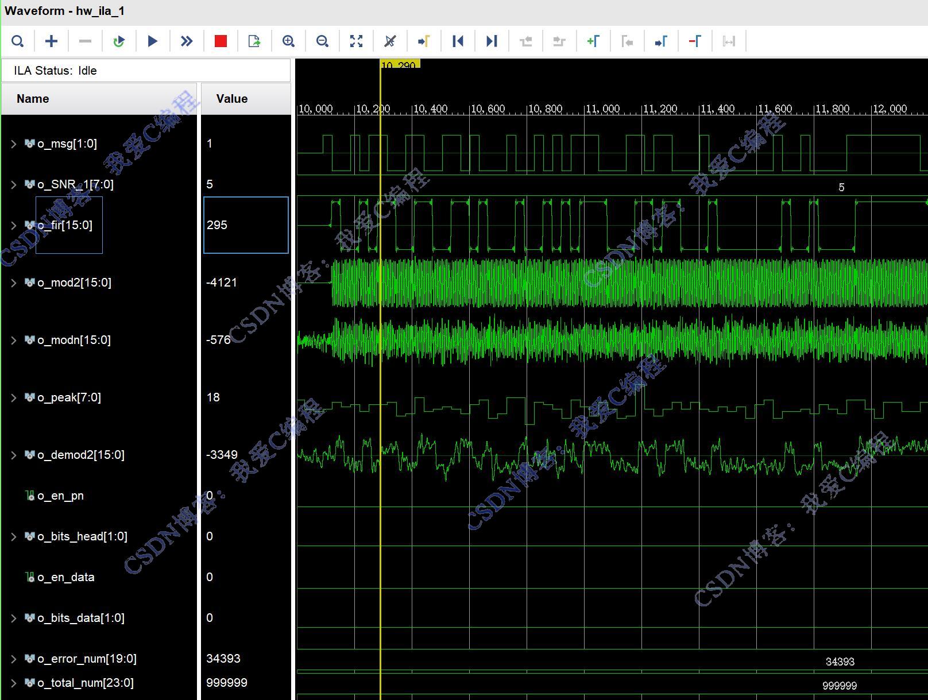Click the export ILA data icon
This screenshot has width=928, height=700.
pos(254,41)
